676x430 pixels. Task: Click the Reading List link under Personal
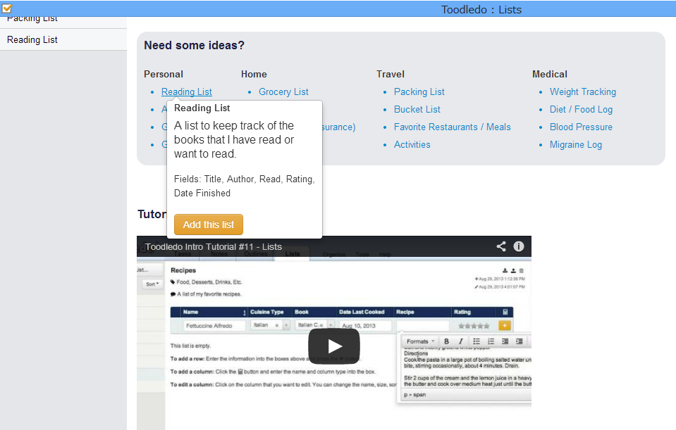click(x=187, y=91)
